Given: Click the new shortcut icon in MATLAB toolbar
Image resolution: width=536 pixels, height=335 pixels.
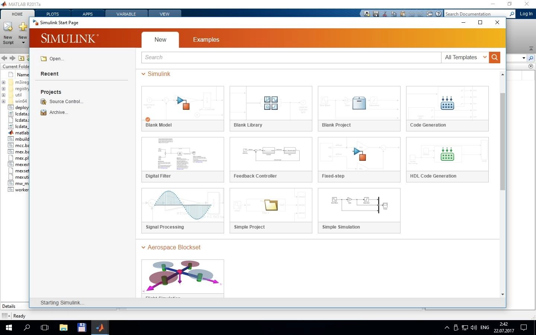Looking at the screenshot, I should [367, 14].
